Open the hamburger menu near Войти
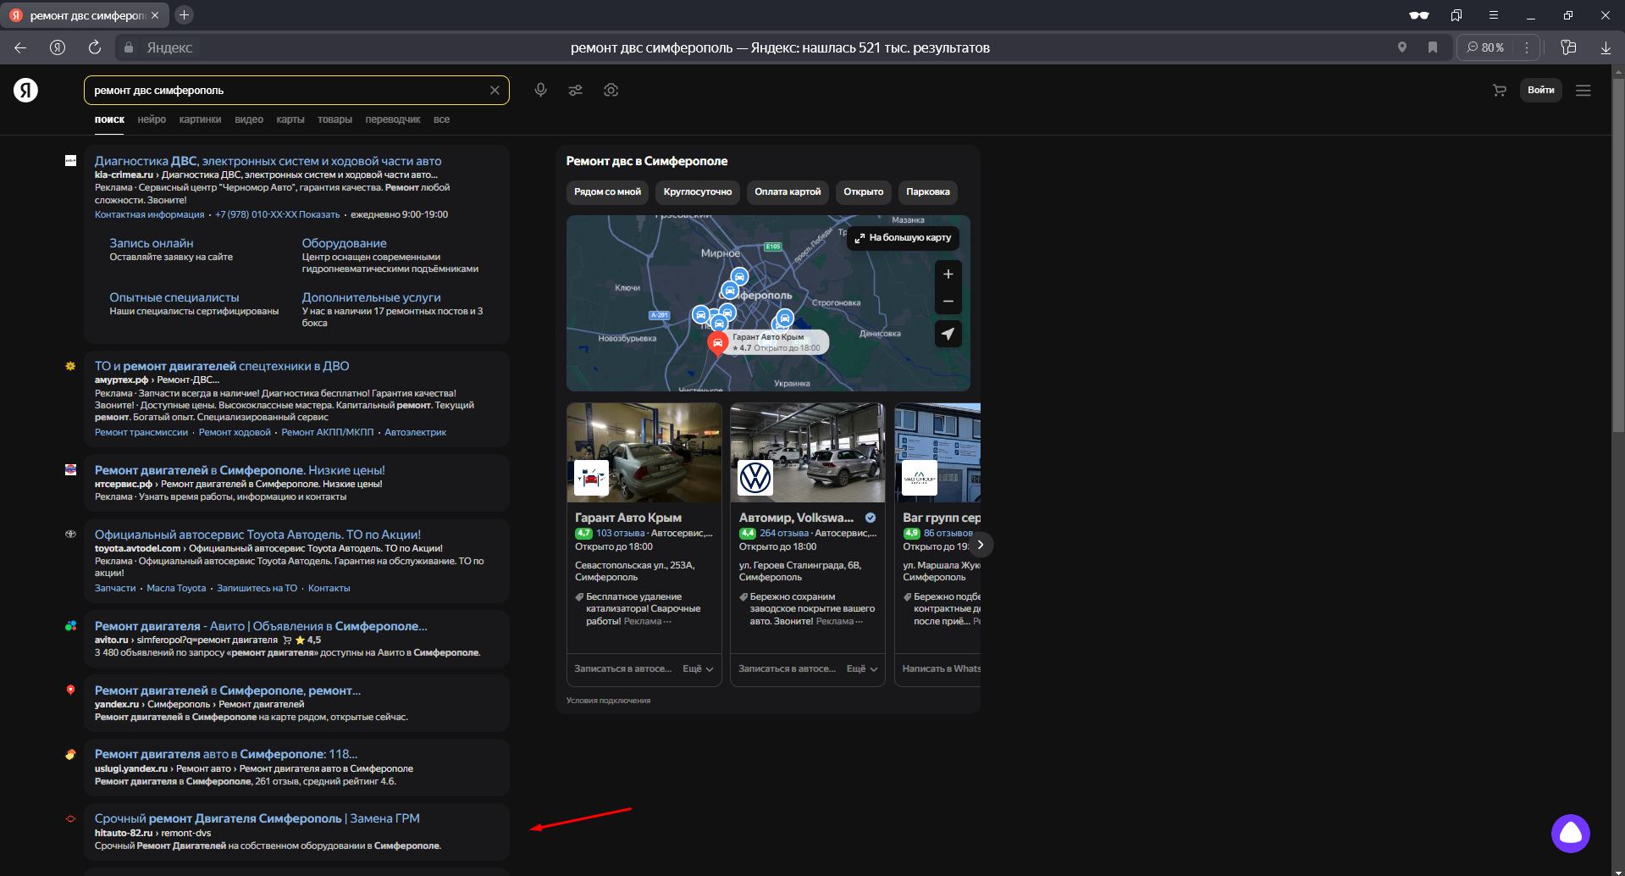Image resolution: width=1625 pixels, height=876 pixels. (x=1583, y=90)
